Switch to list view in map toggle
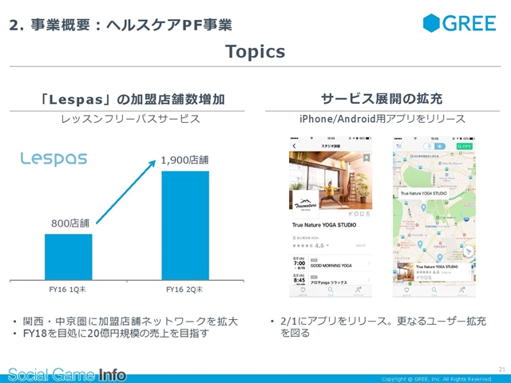This screenshot has width=511, height=383. (430, 146)
